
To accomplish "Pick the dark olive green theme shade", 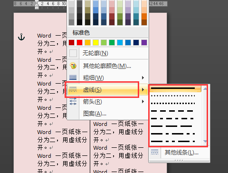I will 120,22.
